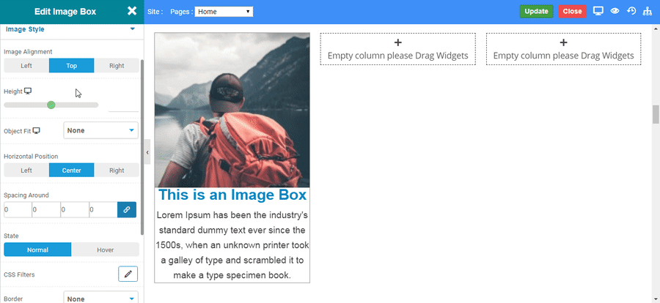
Task: Click the red Close button
Action: pos(573,12)
